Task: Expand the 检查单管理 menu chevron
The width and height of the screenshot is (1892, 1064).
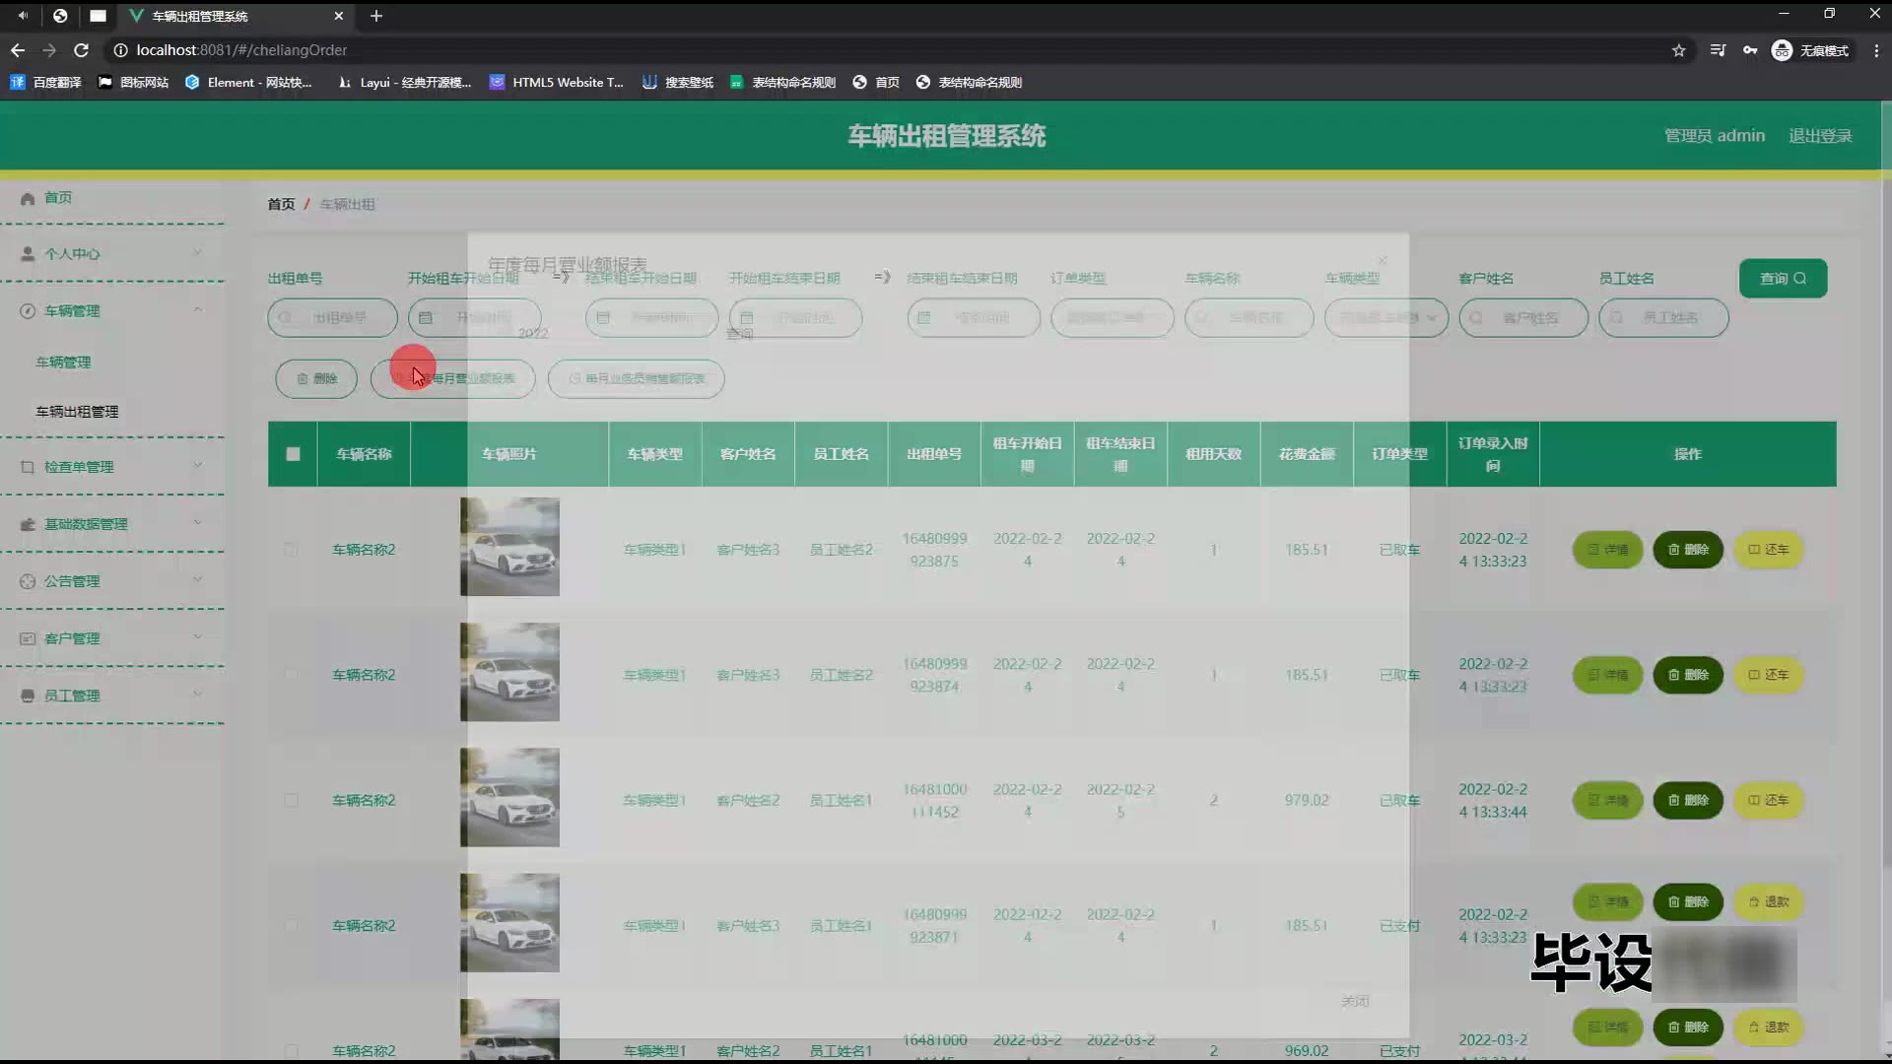Action: click(x=197, y=466)
